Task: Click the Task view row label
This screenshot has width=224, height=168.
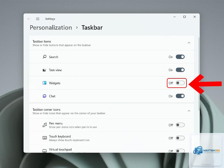Action: pos(55,70)
